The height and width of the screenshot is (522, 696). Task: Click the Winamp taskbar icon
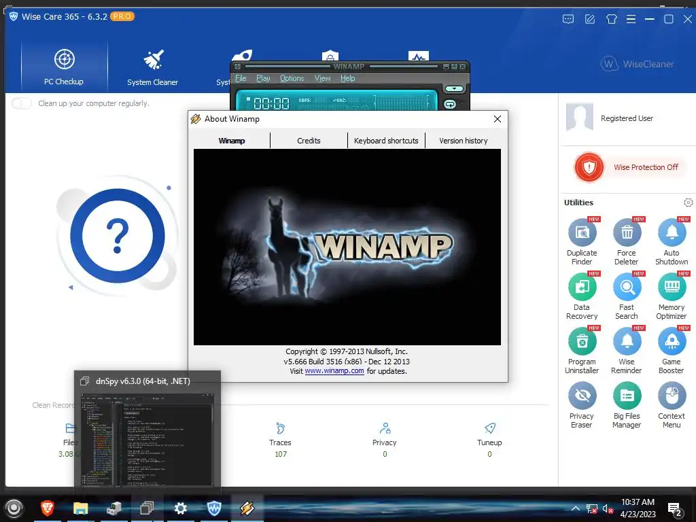pos(247,508)
